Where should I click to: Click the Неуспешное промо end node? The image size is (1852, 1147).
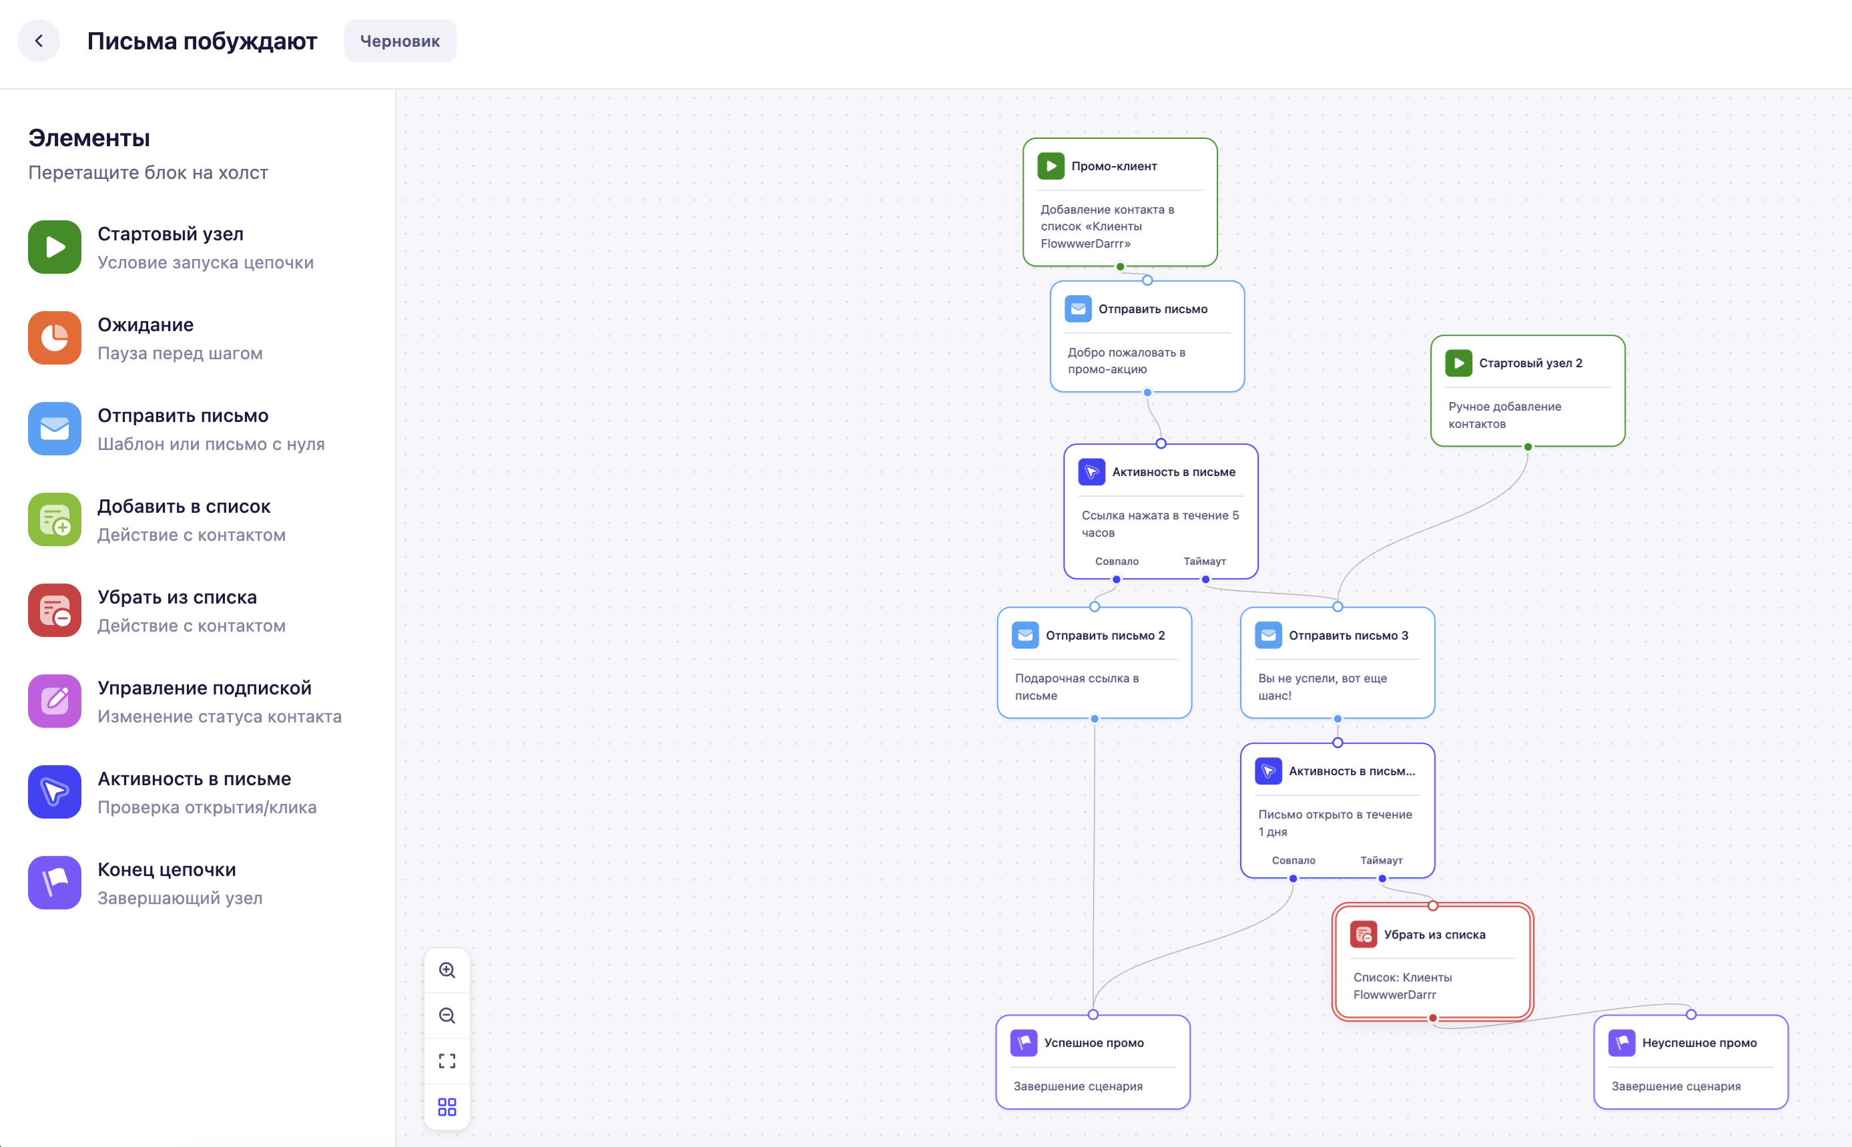coord(1690,1062)
